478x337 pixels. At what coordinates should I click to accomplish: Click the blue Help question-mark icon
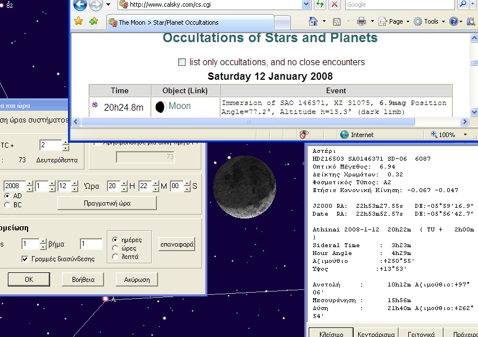coord(454,21)
